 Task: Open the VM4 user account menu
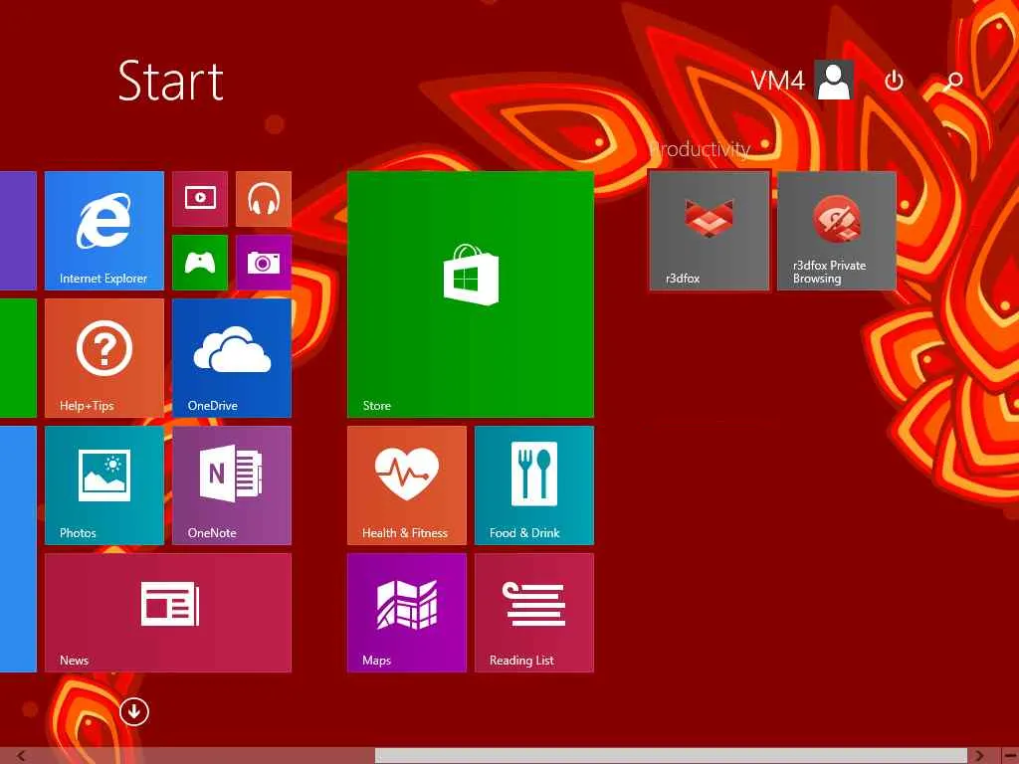tap(802, 81)
